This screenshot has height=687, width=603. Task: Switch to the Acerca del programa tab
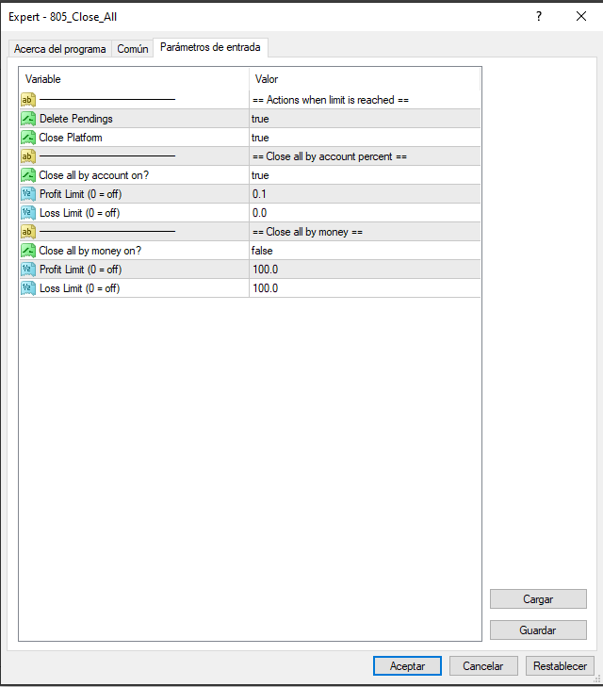[x=60, y=49]
